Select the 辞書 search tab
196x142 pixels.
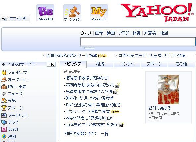pos(136,33)
